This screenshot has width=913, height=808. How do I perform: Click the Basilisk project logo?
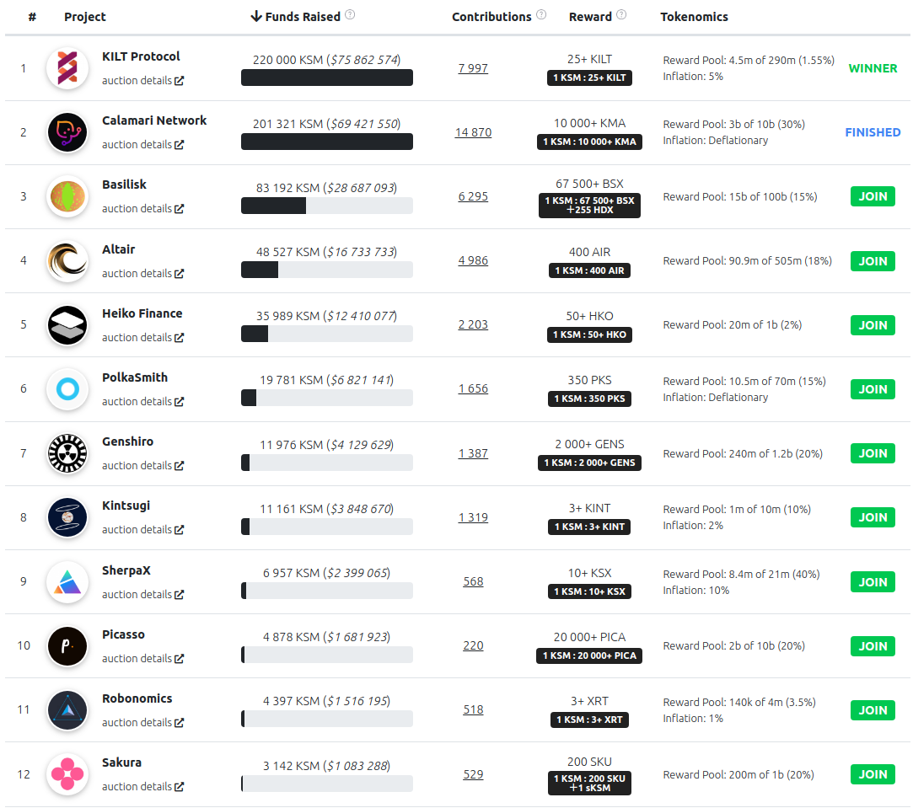[x=67, y=196]
